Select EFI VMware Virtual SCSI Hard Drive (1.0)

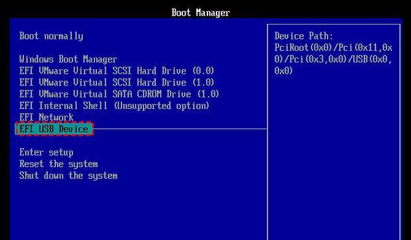tap(117, 83)
